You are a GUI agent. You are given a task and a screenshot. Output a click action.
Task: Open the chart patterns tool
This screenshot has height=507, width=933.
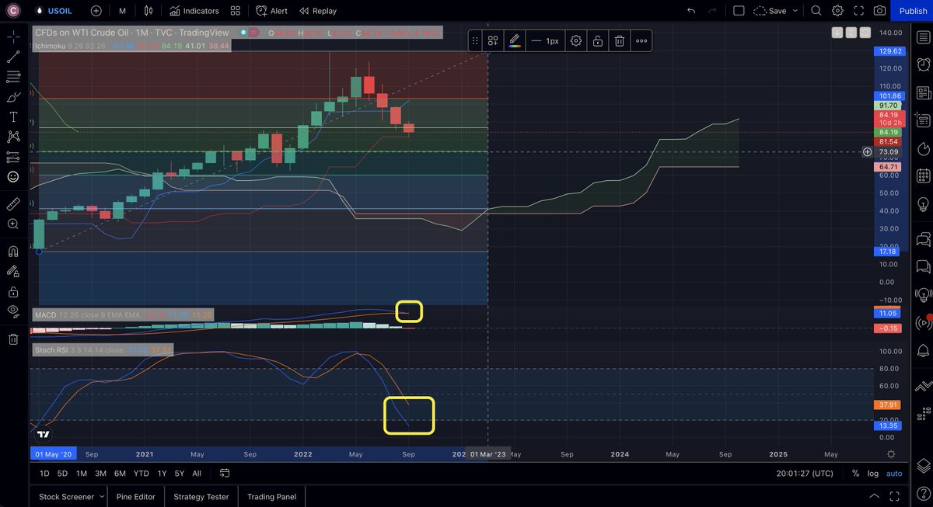13,137
